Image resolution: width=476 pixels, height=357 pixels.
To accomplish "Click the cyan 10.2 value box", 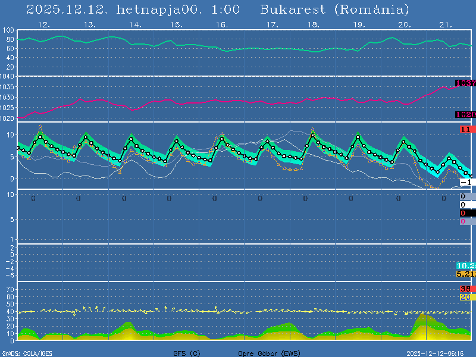I will pyautogui.click(x=465, y=265).
